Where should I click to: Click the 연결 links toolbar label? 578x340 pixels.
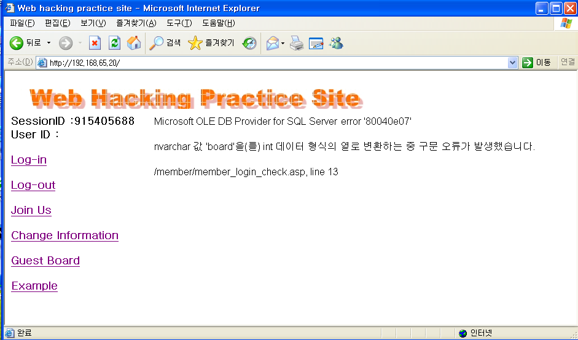coord(568,62)
